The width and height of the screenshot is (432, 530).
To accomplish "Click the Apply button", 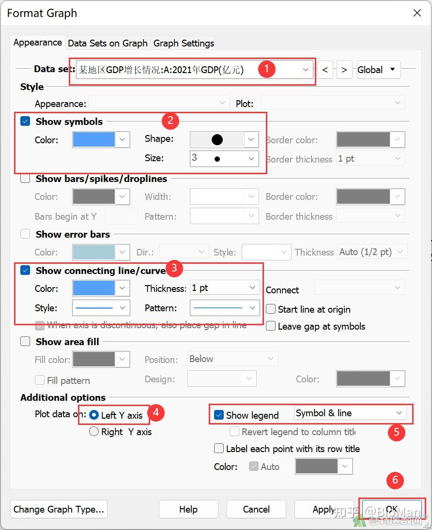I will click(x=325, y=509).
